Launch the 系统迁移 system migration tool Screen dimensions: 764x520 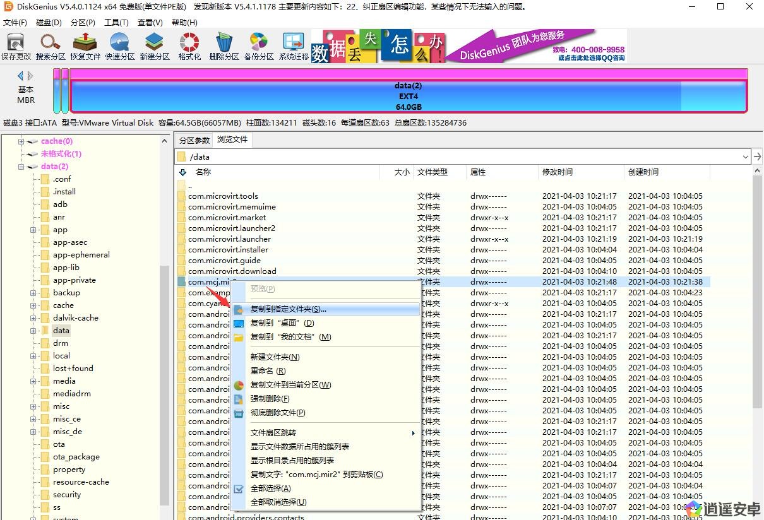click(x=294, y=45)
